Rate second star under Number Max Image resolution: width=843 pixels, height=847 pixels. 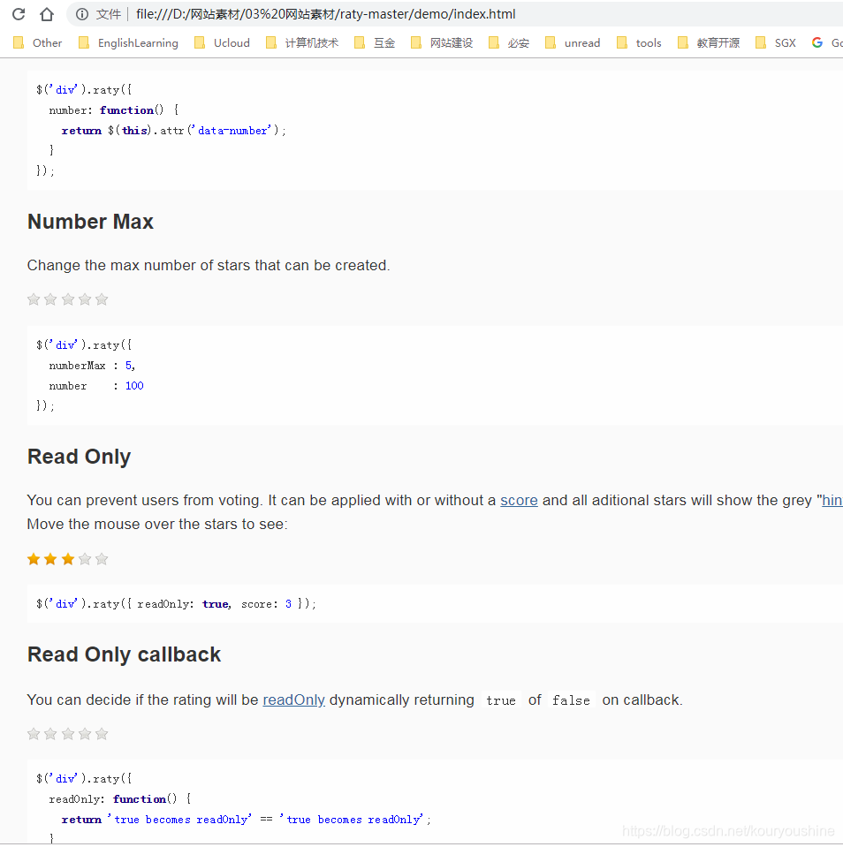pyautogui.click(x=50, y=299)
